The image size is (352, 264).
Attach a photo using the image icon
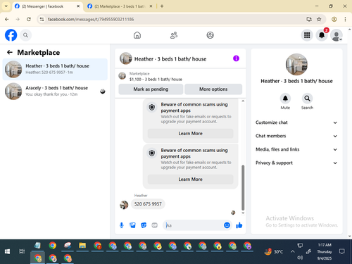tap(132, 225)
